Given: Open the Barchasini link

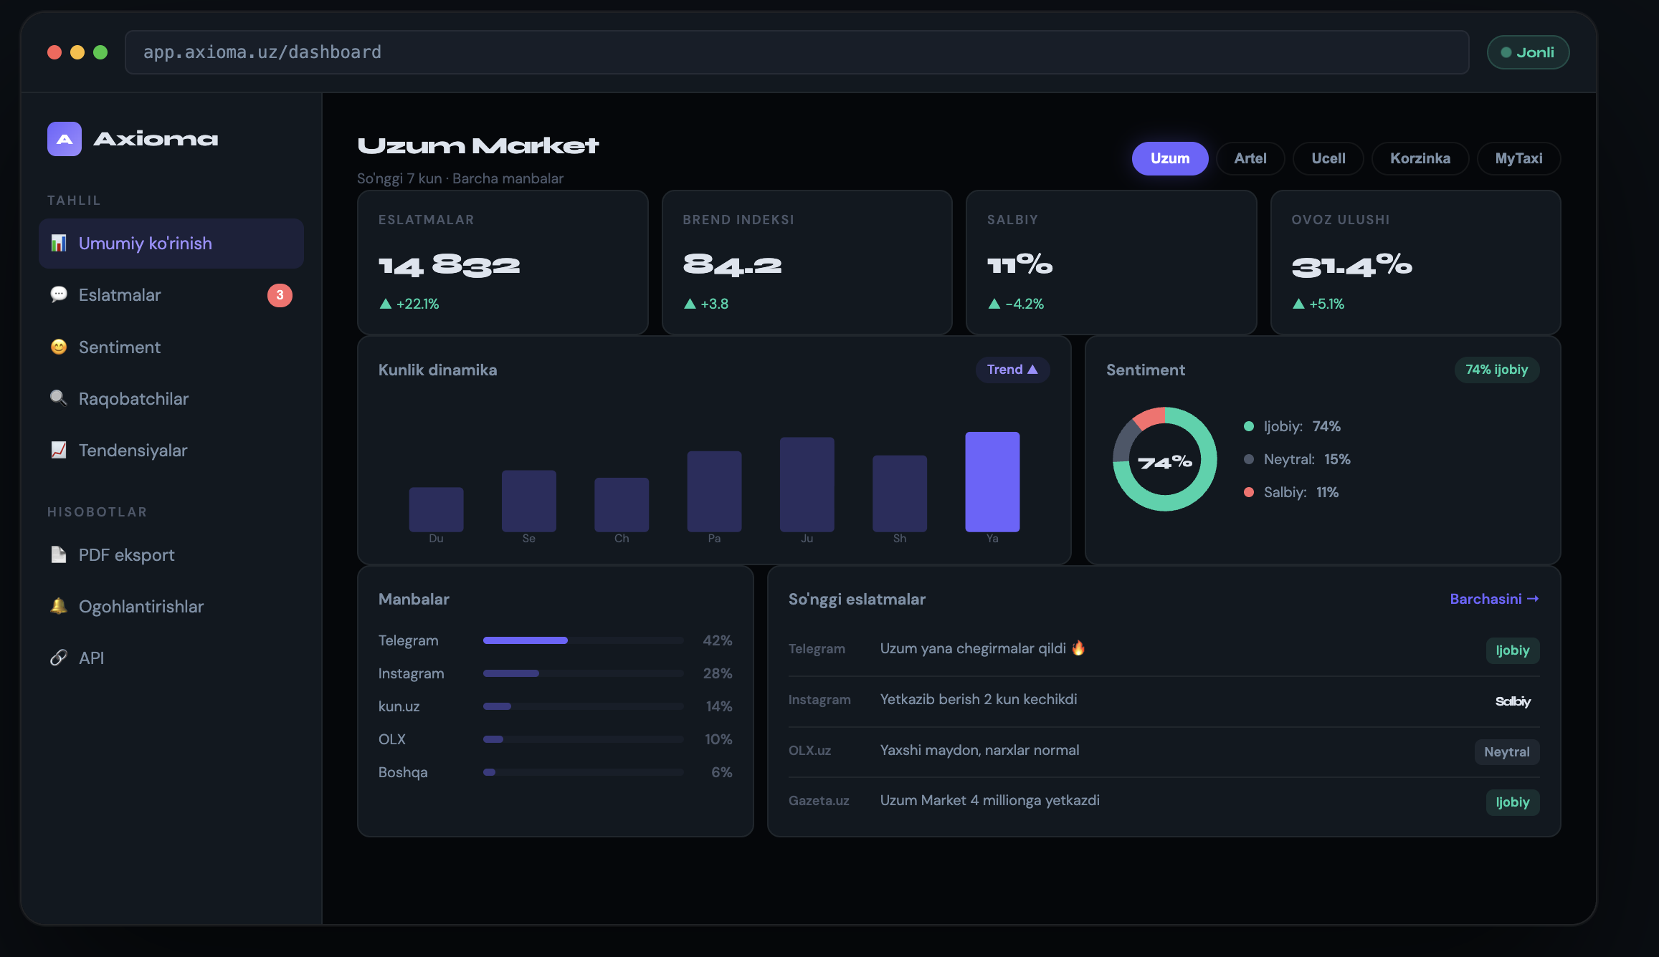Looking at the screenshot, I should point(1494,599).
